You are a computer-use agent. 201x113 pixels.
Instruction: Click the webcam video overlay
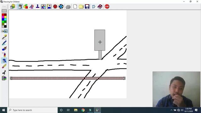177,89
